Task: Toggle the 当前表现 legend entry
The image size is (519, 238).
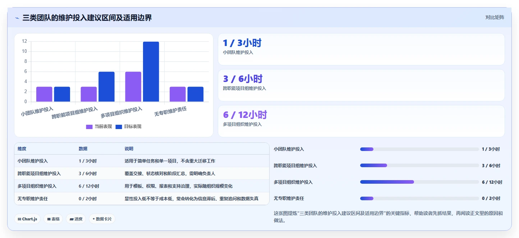Action: click(x=99, y=127)
